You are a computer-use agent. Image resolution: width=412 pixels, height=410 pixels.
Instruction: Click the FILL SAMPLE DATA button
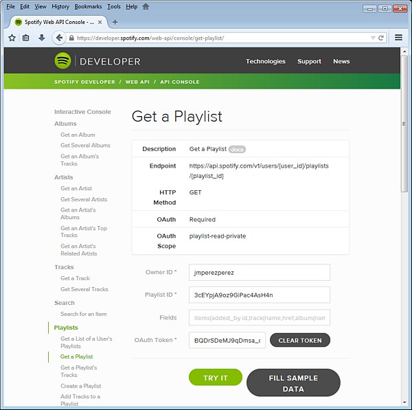293,383
